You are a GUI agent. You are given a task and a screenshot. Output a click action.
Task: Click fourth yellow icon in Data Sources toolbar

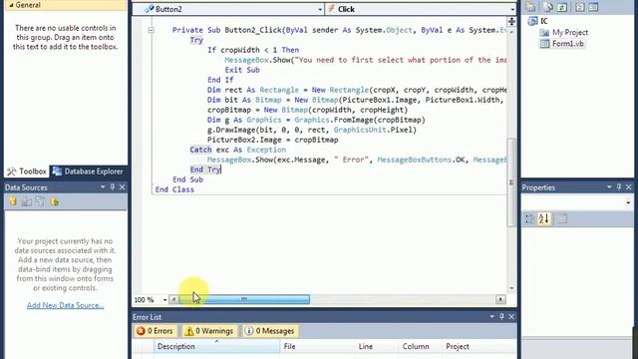pos(54,201)
